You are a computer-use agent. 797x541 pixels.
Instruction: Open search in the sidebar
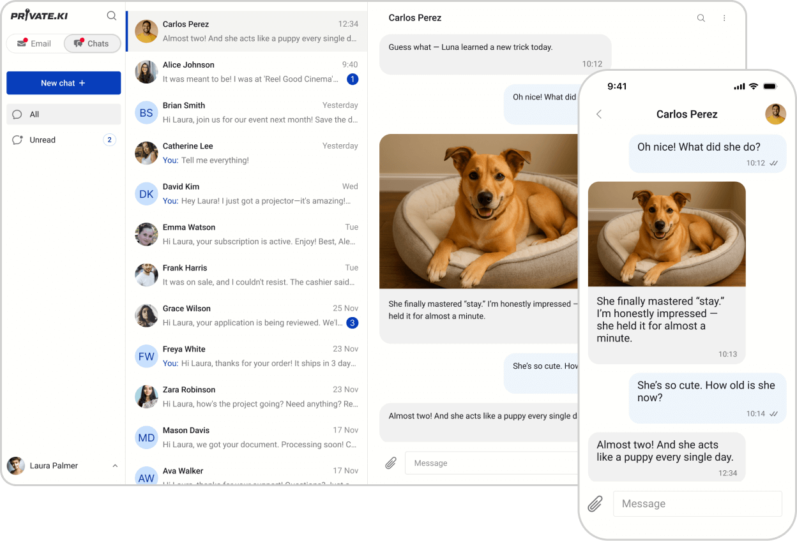tap(111, 15)
